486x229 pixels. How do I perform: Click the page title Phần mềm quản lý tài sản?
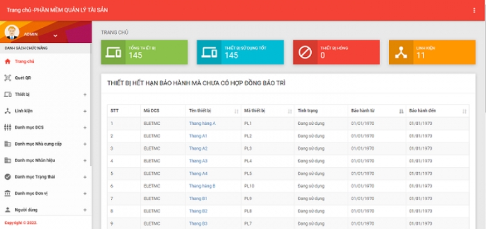click(x=57, y=10)
